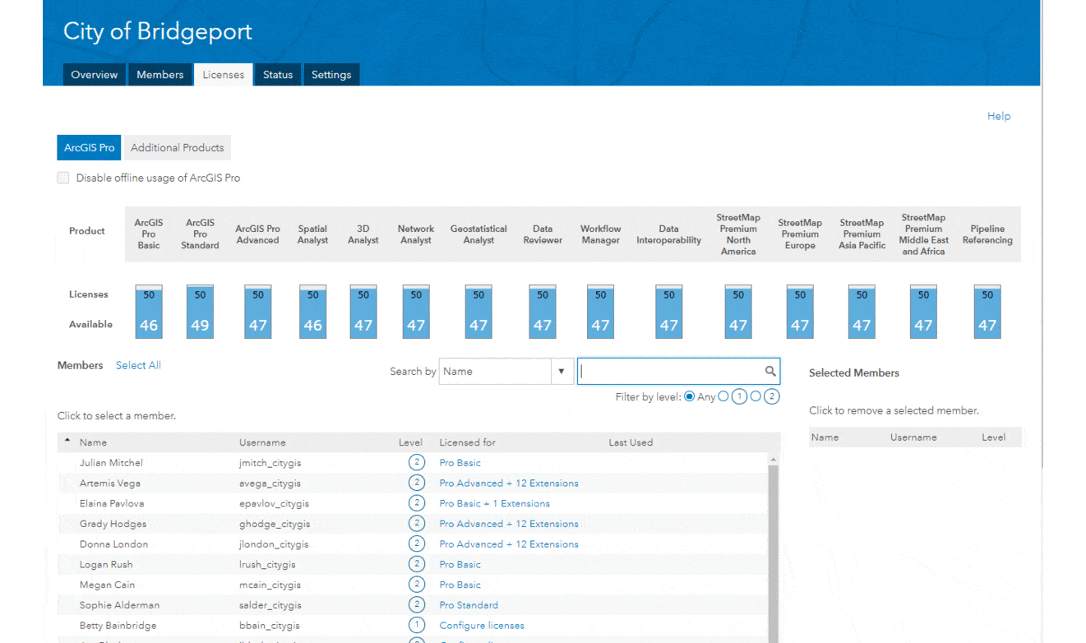Click the level 2 badge for Sophie Alderman
1086x643 pixels.
point(416,605)
